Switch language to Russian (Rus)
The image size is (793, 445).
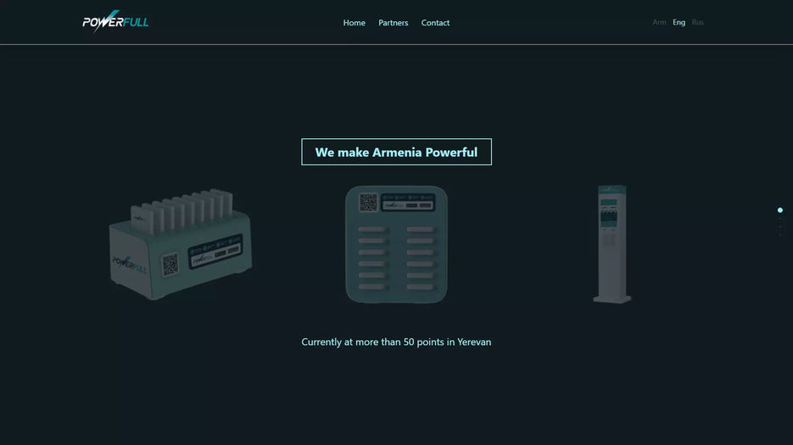point(697,23)
